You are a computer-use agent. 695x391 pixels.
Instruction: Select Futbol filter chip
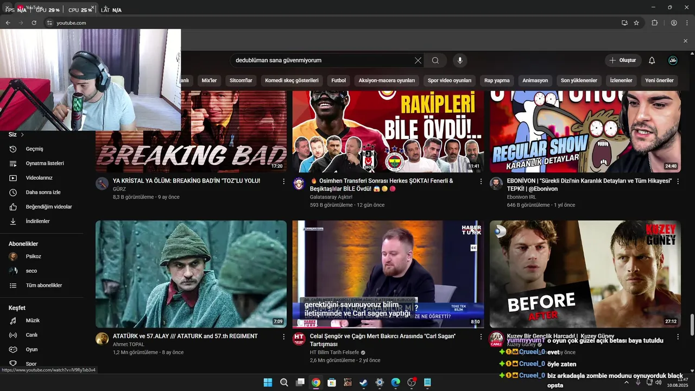pyautogui.click(x=338, y=80)
